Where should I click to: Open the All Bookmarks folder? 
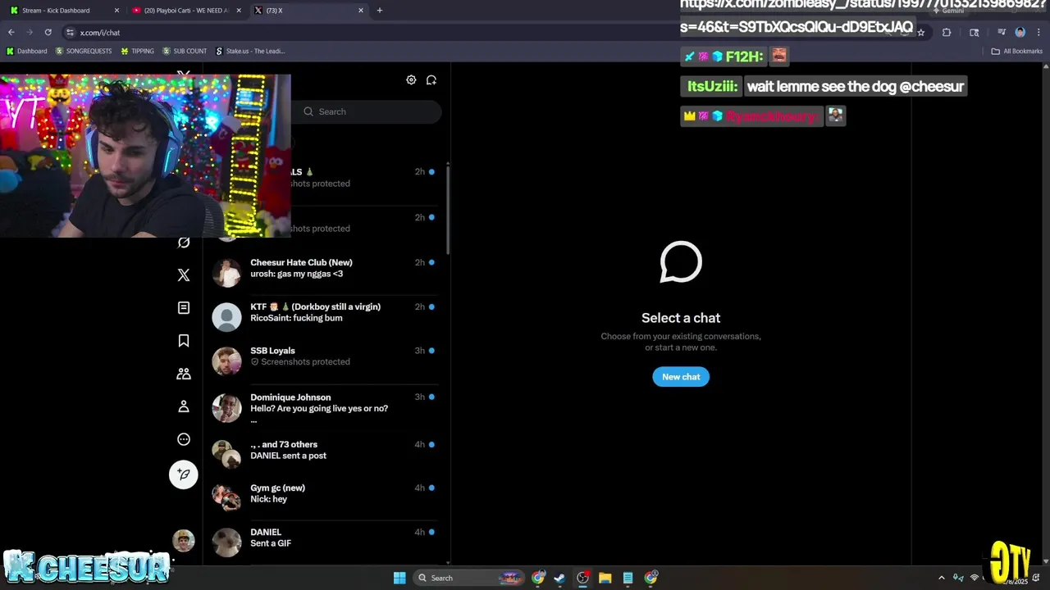1016,51
